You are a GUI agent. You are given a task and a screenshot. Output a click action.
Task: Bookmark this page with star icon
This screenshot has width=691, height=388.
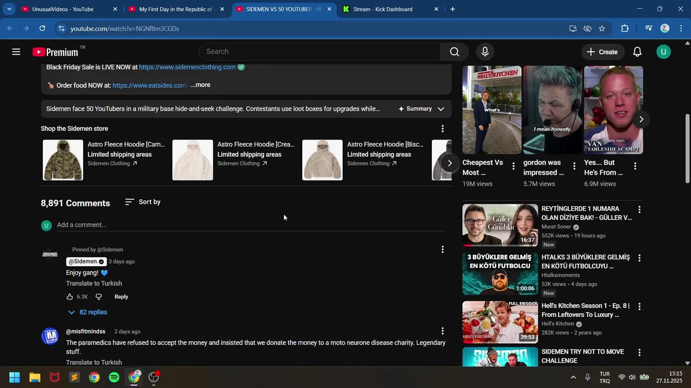602,29
